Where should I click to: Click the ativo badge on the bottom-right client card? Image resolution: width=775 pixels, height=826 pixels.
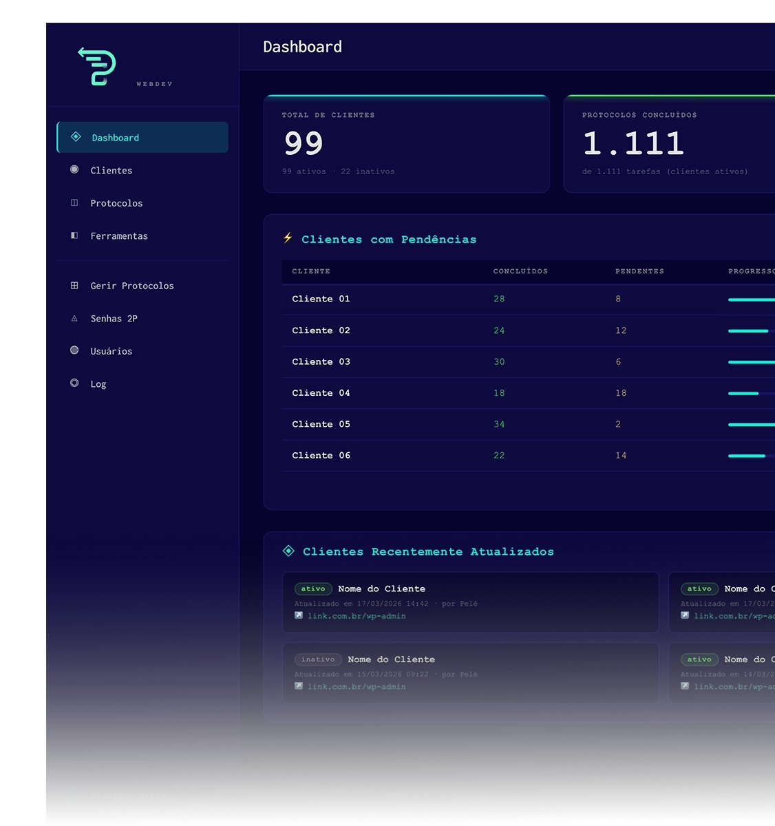(x=699, y=659)
